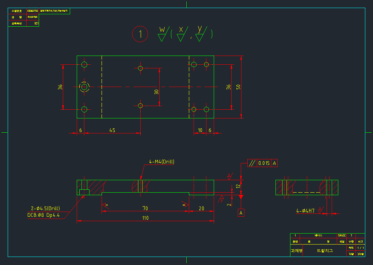Select the exam number value next to 수험번호

click(33, 11)
